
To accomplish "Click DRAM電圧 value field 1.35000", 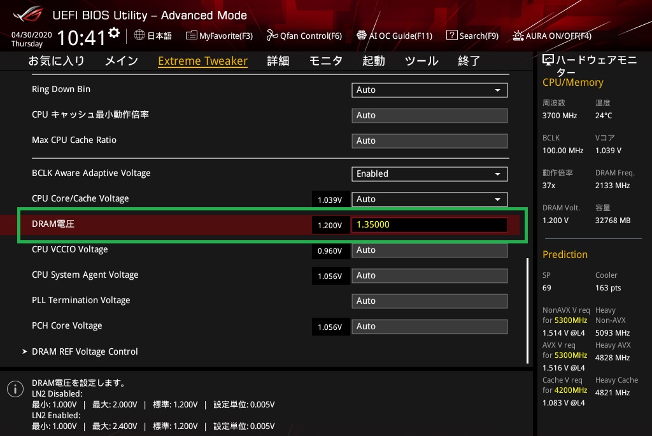I will coord(430,224).
